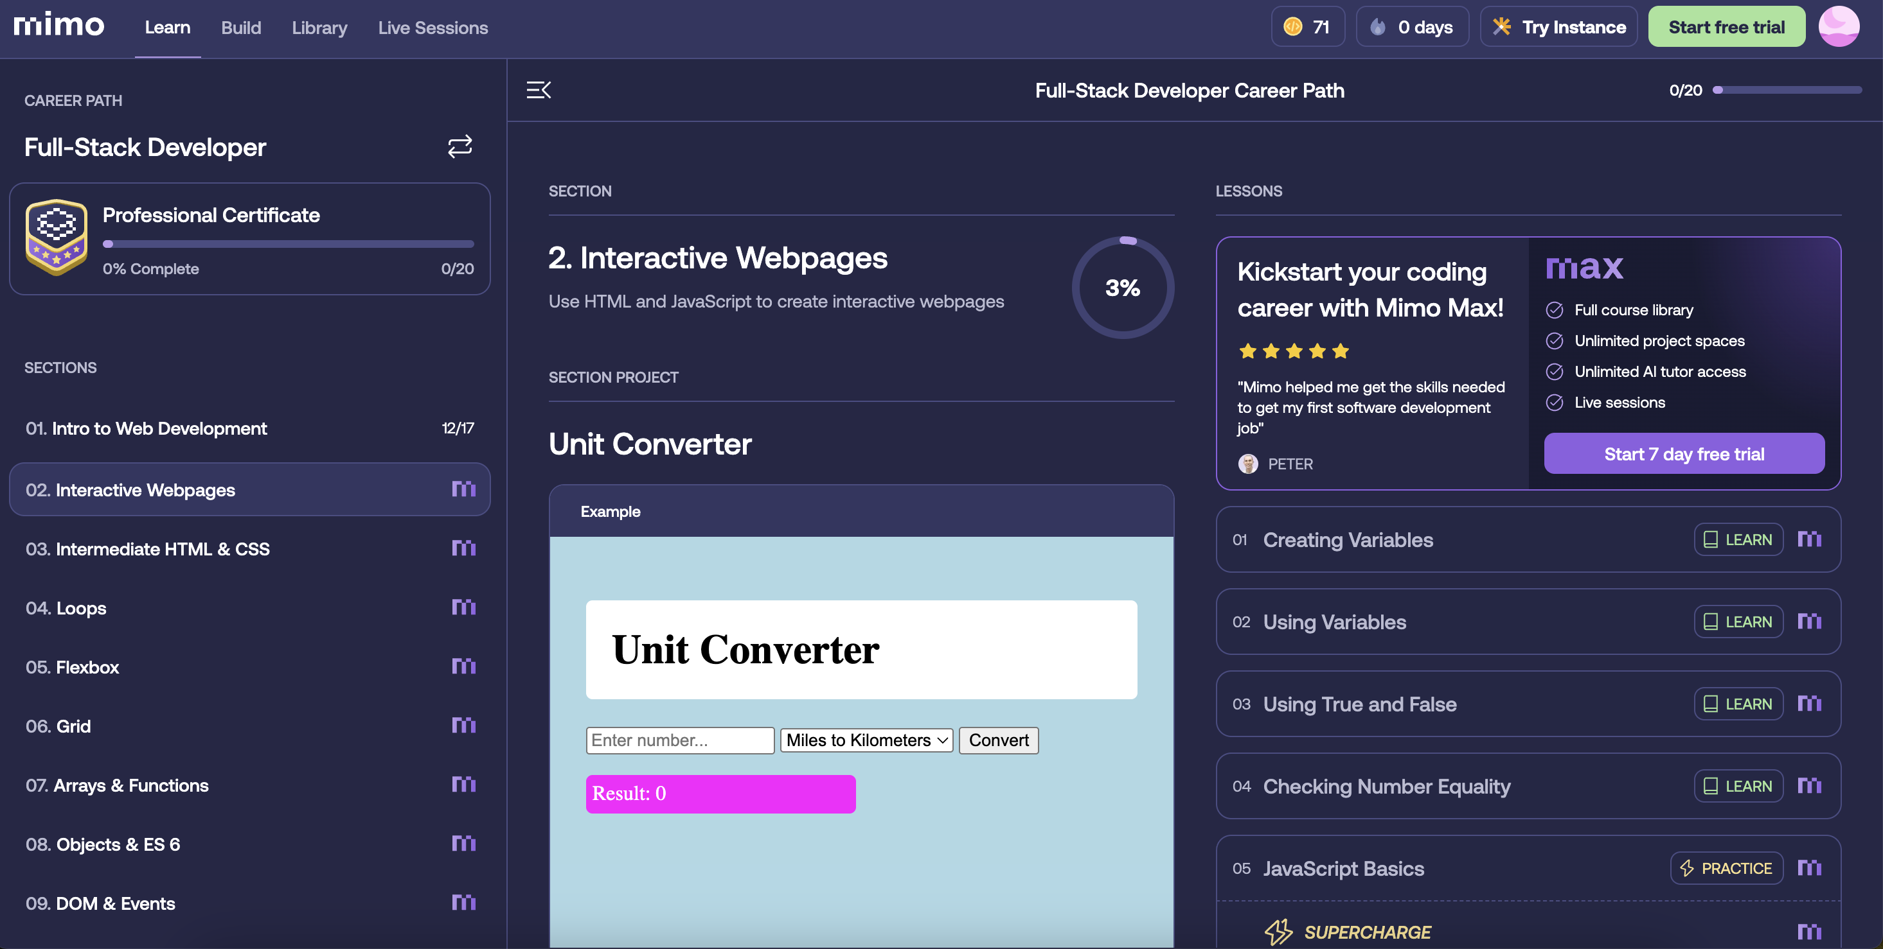The height and width of the screenshot is (949, 1883).
Task: Switch to the Build tab
Action: pyautogui.click(x=241, y=28)
